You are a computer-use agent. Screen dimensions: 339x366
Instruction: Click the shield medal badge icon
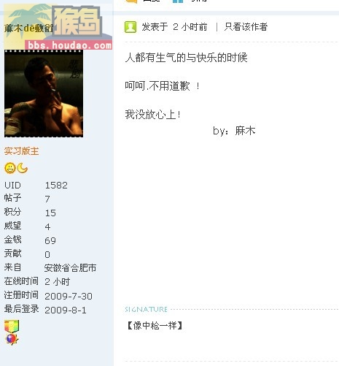[x=12, y=326]
